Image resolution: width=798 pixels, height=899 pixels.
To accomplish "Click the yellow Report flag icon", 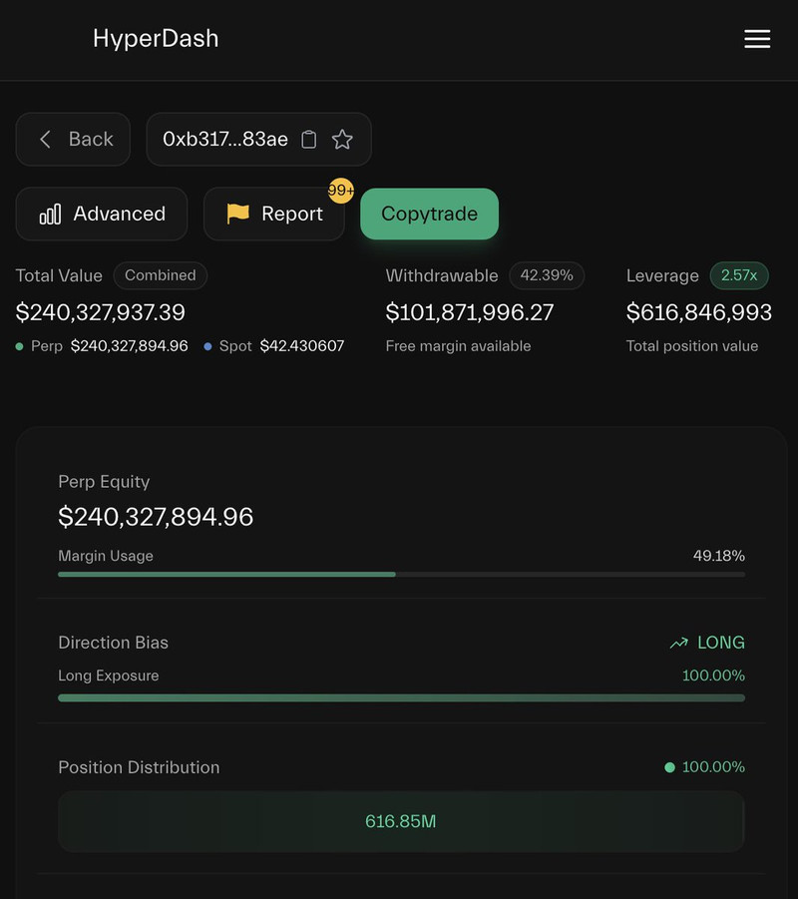I will point(237,214).
